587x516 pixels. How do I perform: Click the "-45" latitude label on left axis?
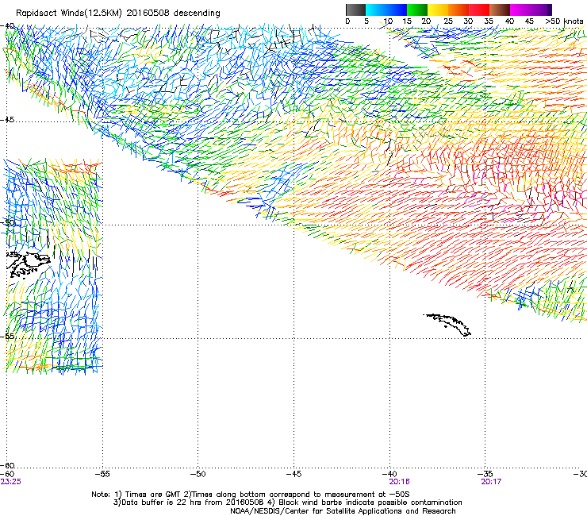point(7,120)
